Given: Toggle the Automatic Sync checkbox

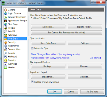Looking at the screenshot, I should point(32,48).
